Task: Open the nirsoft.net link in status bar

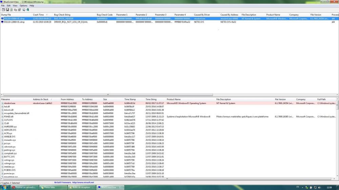Action: (83, 183)
